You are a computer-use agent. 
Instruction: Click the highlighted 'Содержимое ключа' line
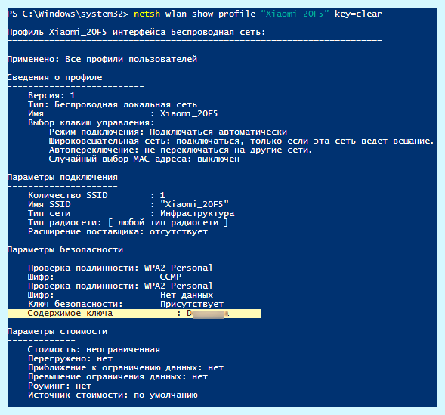click(134, 314)
